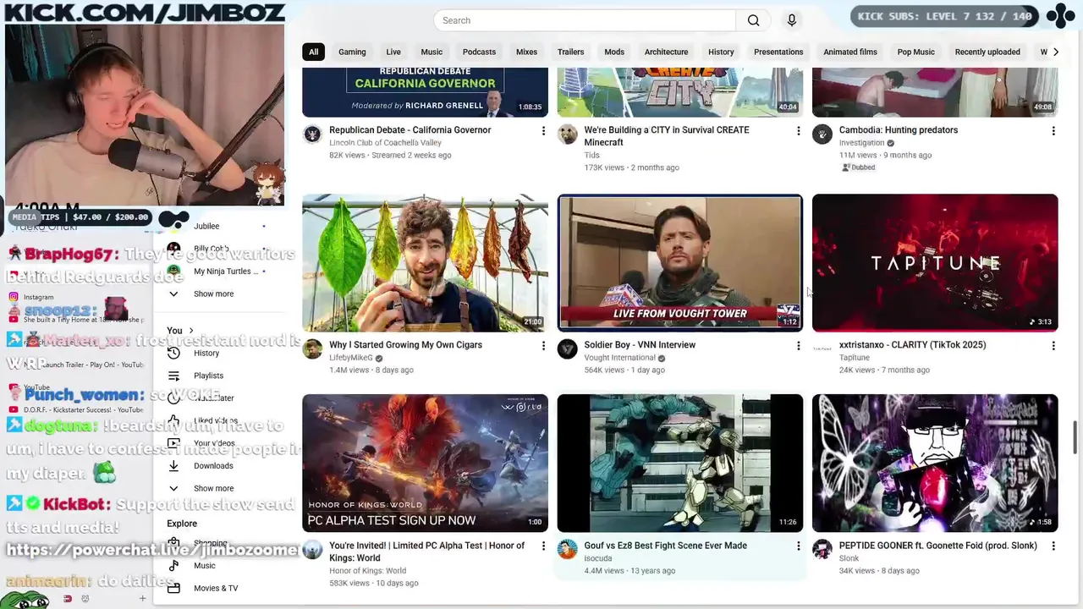Open Vought International channel avatar

click(568, 349)
